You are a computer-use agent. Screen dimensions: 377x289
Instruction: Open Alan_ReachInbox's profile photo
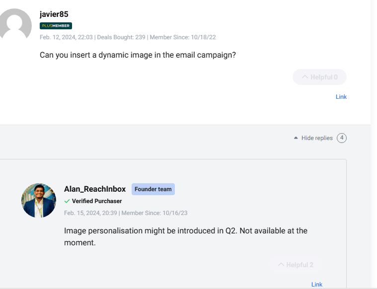click(39, 201)
